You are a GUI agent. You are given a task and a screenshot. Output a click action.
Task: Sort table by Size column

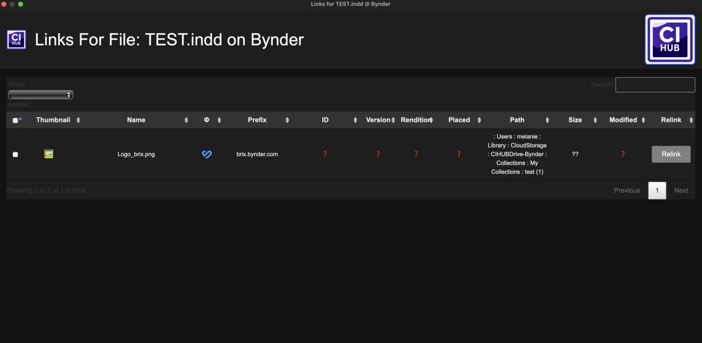point(575,120)
